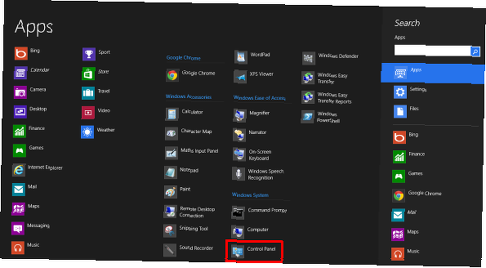The image size is (486, 268).
Task: Launch the Snipping Tool
Action: click(186, 231)
